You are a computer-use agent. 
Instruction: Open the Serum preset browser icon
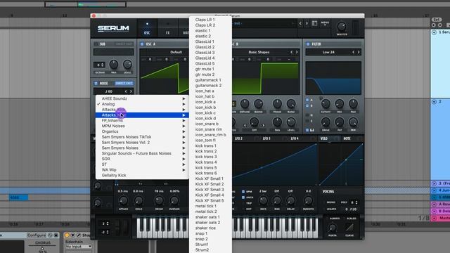[x=314, y=23]
